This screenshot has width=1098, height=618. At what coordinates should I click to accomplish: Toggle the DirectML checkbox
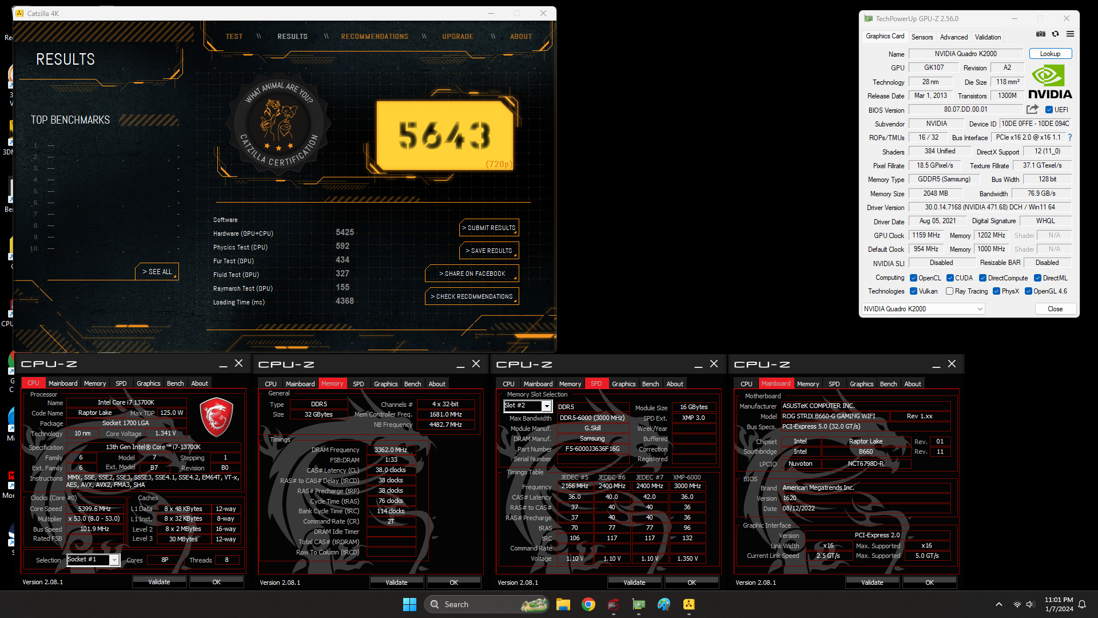point(1037,278)
